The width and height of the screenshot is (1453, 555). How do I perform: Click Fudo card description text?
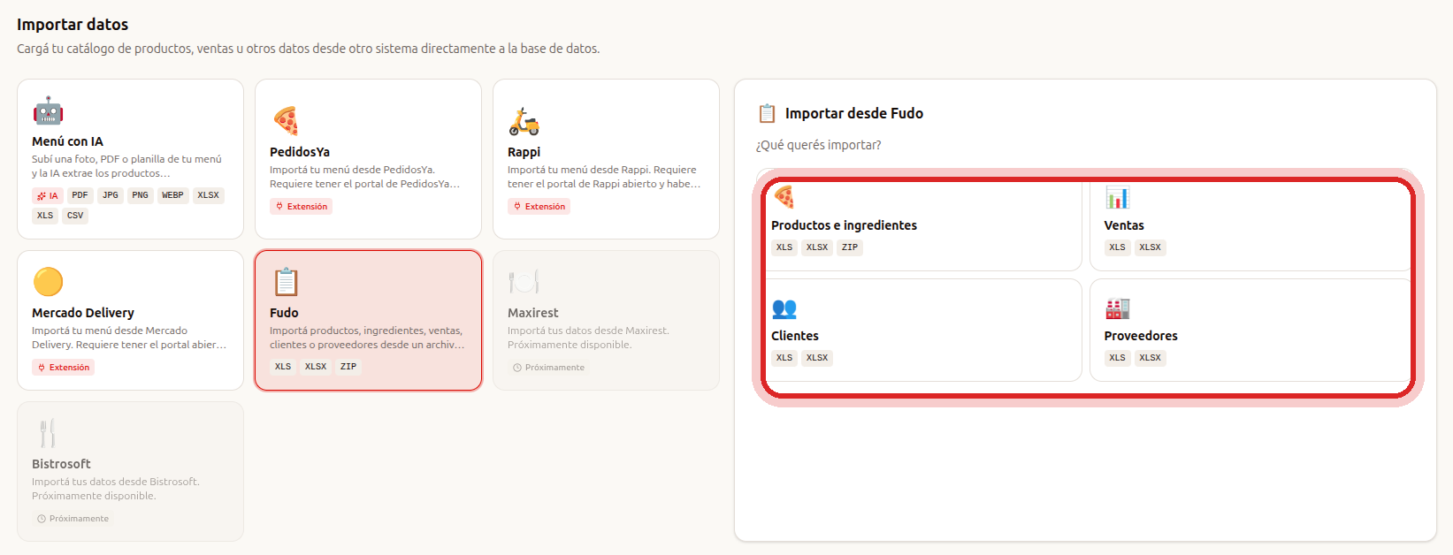367,338
